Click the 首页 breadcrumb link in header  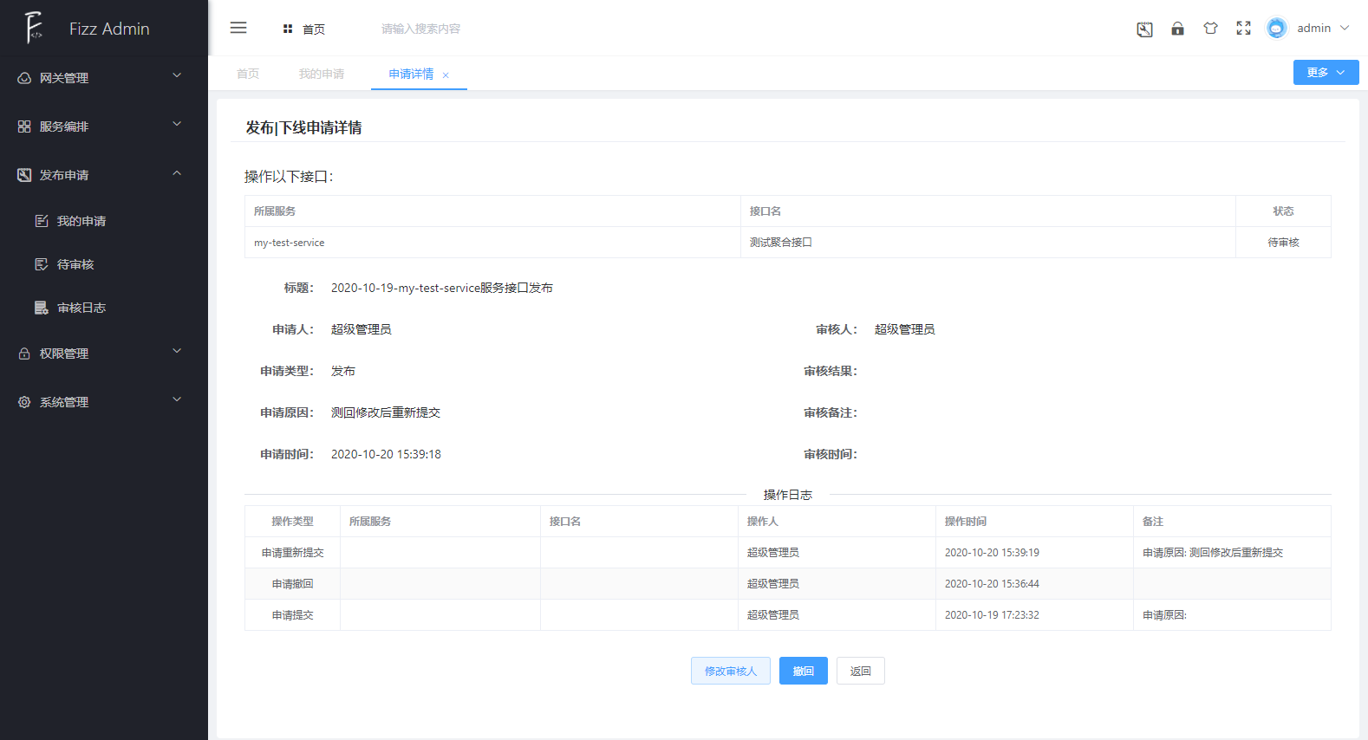pyautogui.click(x=314, y=29)
